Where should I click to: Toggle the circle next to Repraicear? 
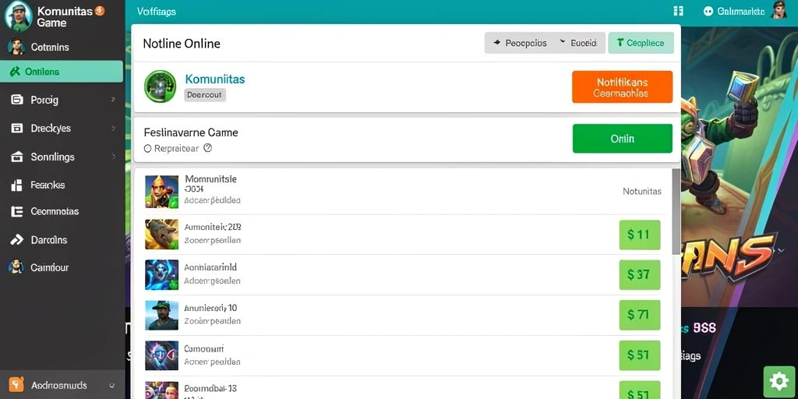(147, 149)
